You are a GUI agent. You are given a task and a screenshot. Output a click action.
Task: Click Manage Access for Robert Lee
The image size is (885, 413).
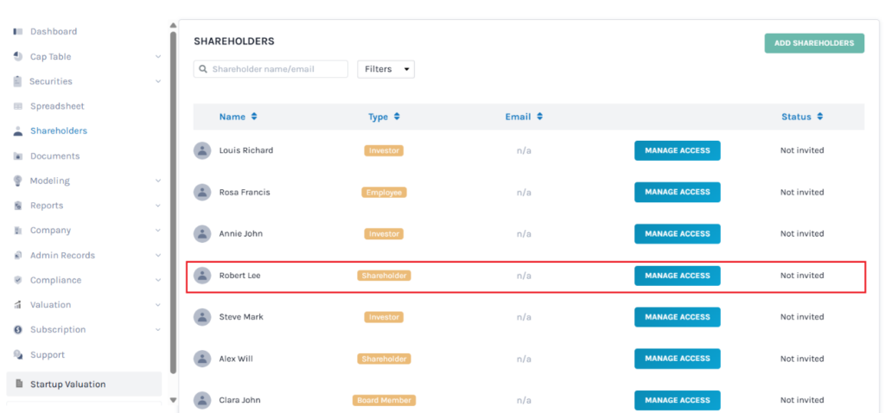(677, 276)
